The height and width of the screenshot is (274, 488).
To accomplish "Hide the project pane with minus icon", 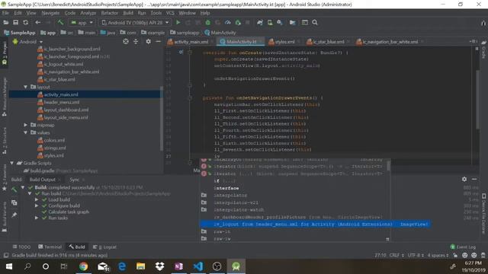I will [158, 41].
